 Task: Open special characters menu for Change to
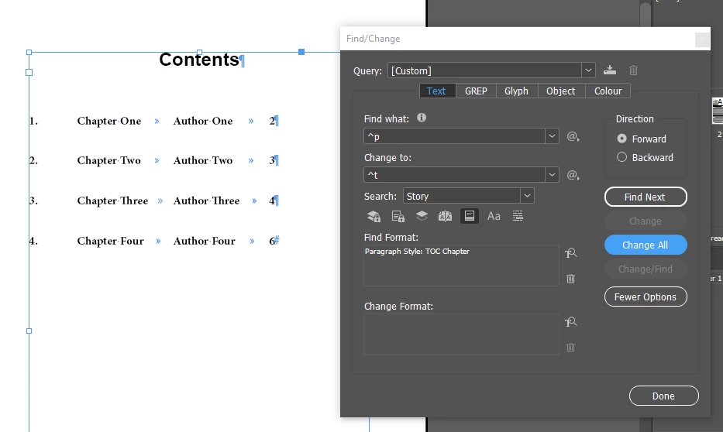pyautogui.click(x=573, y=175)
